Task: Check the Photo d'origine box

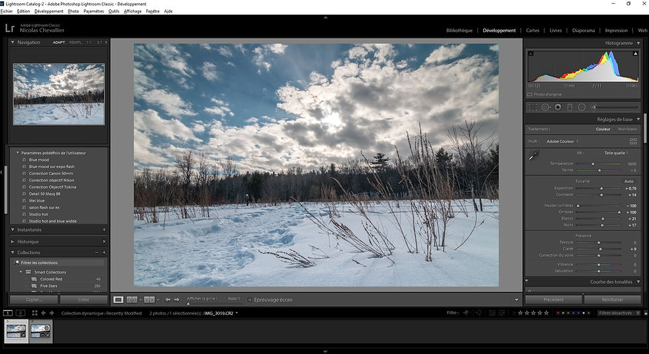Action: [x=529, y=95]
